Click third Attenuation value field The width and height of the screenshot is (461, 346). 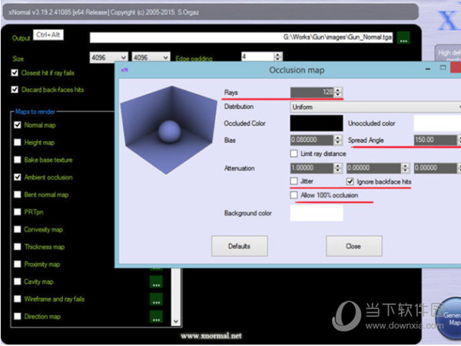click(436, 168)
